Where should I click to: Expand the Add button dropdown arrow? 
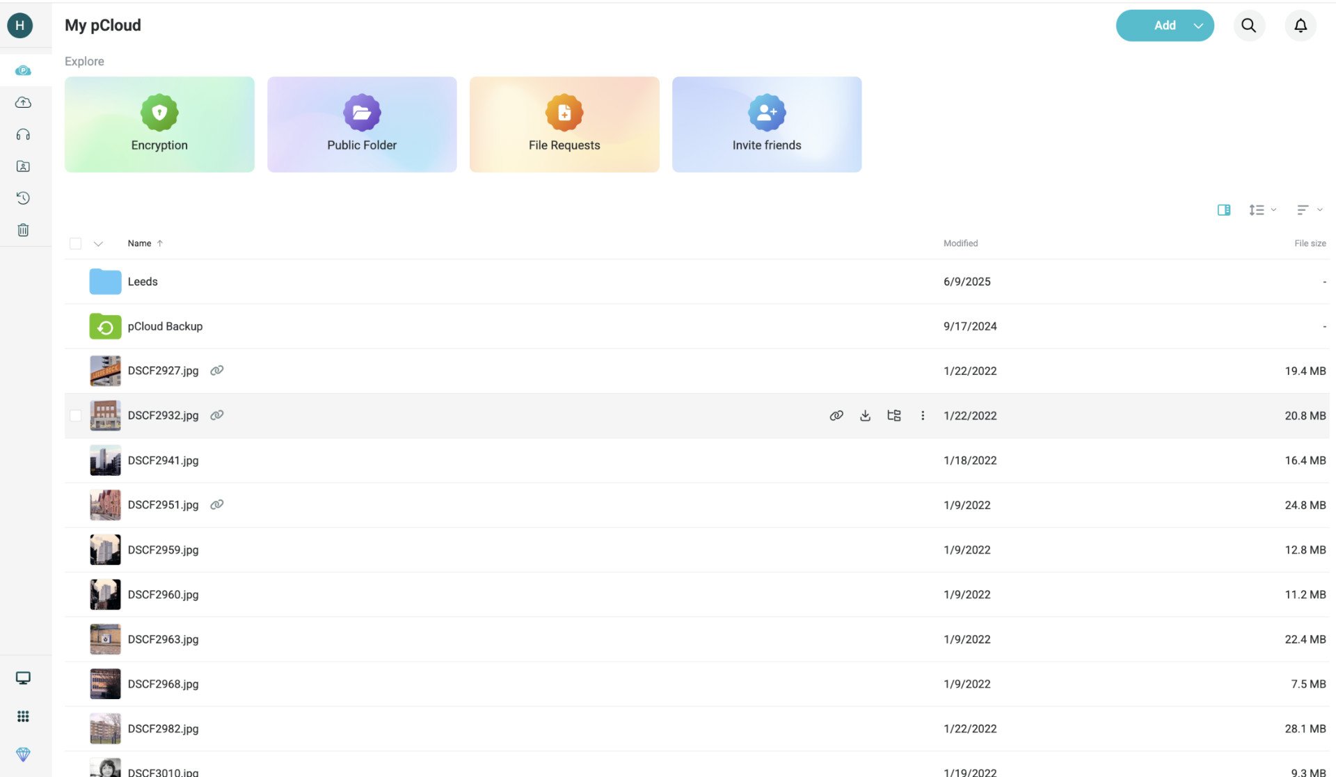pos(1198,26)
